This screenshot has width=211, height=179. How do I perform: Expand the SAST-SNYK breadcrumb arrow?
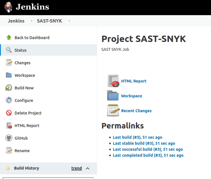(x=69, y=21)
